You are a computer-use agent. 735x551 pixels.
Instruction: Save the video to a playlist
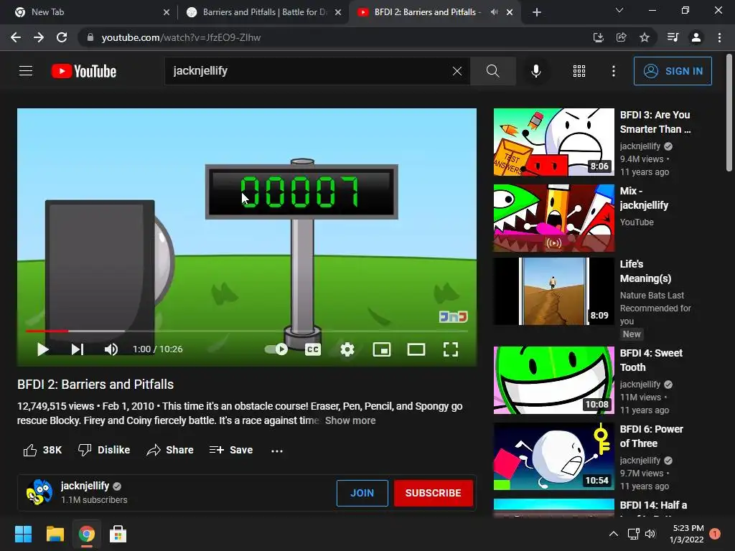(231, 450)
